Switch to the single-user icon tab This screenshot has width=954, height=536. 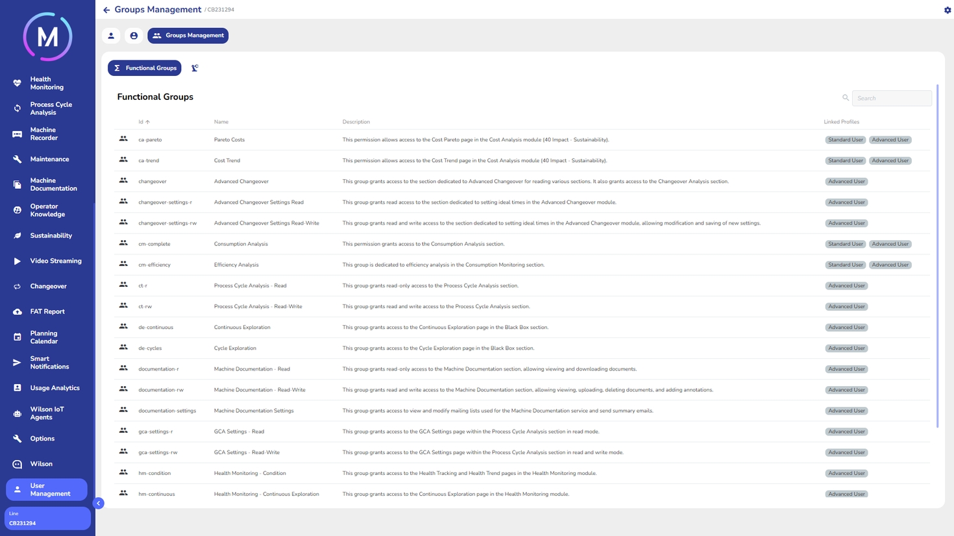(111, 36)
